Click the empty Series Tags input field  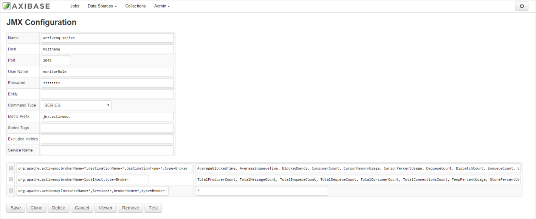tap(107, 128)
